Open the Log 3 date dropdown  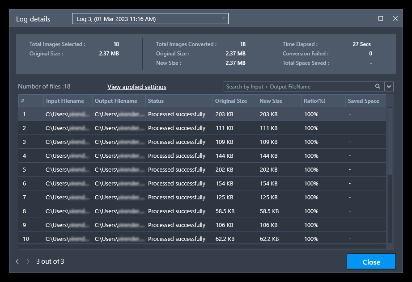coord(150,19)
